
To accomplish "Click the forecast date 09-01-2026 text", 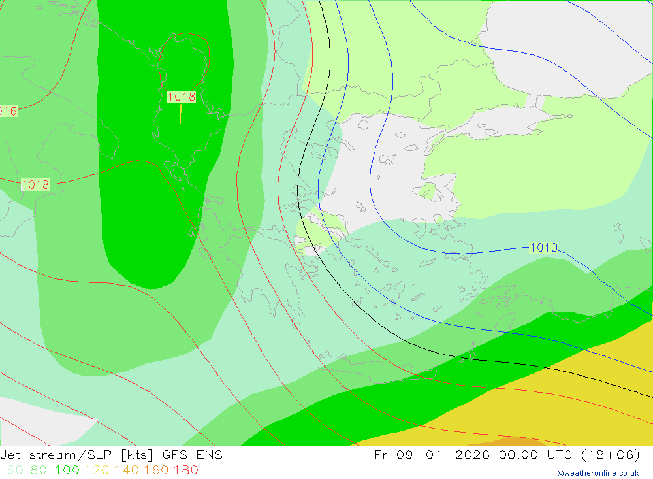I will point(443,454).
